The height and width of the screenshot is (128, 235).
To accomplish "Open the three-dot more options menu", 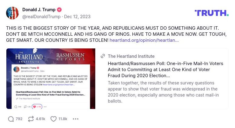I will [x=76, y=119].
